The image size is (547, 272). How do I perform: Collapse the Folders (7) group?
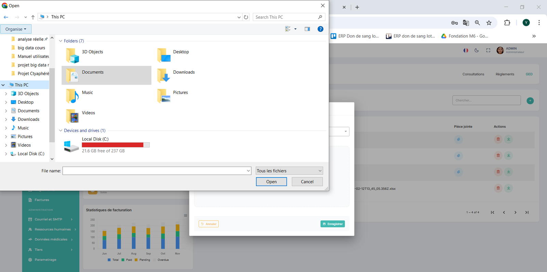click(x=61, y=41)
